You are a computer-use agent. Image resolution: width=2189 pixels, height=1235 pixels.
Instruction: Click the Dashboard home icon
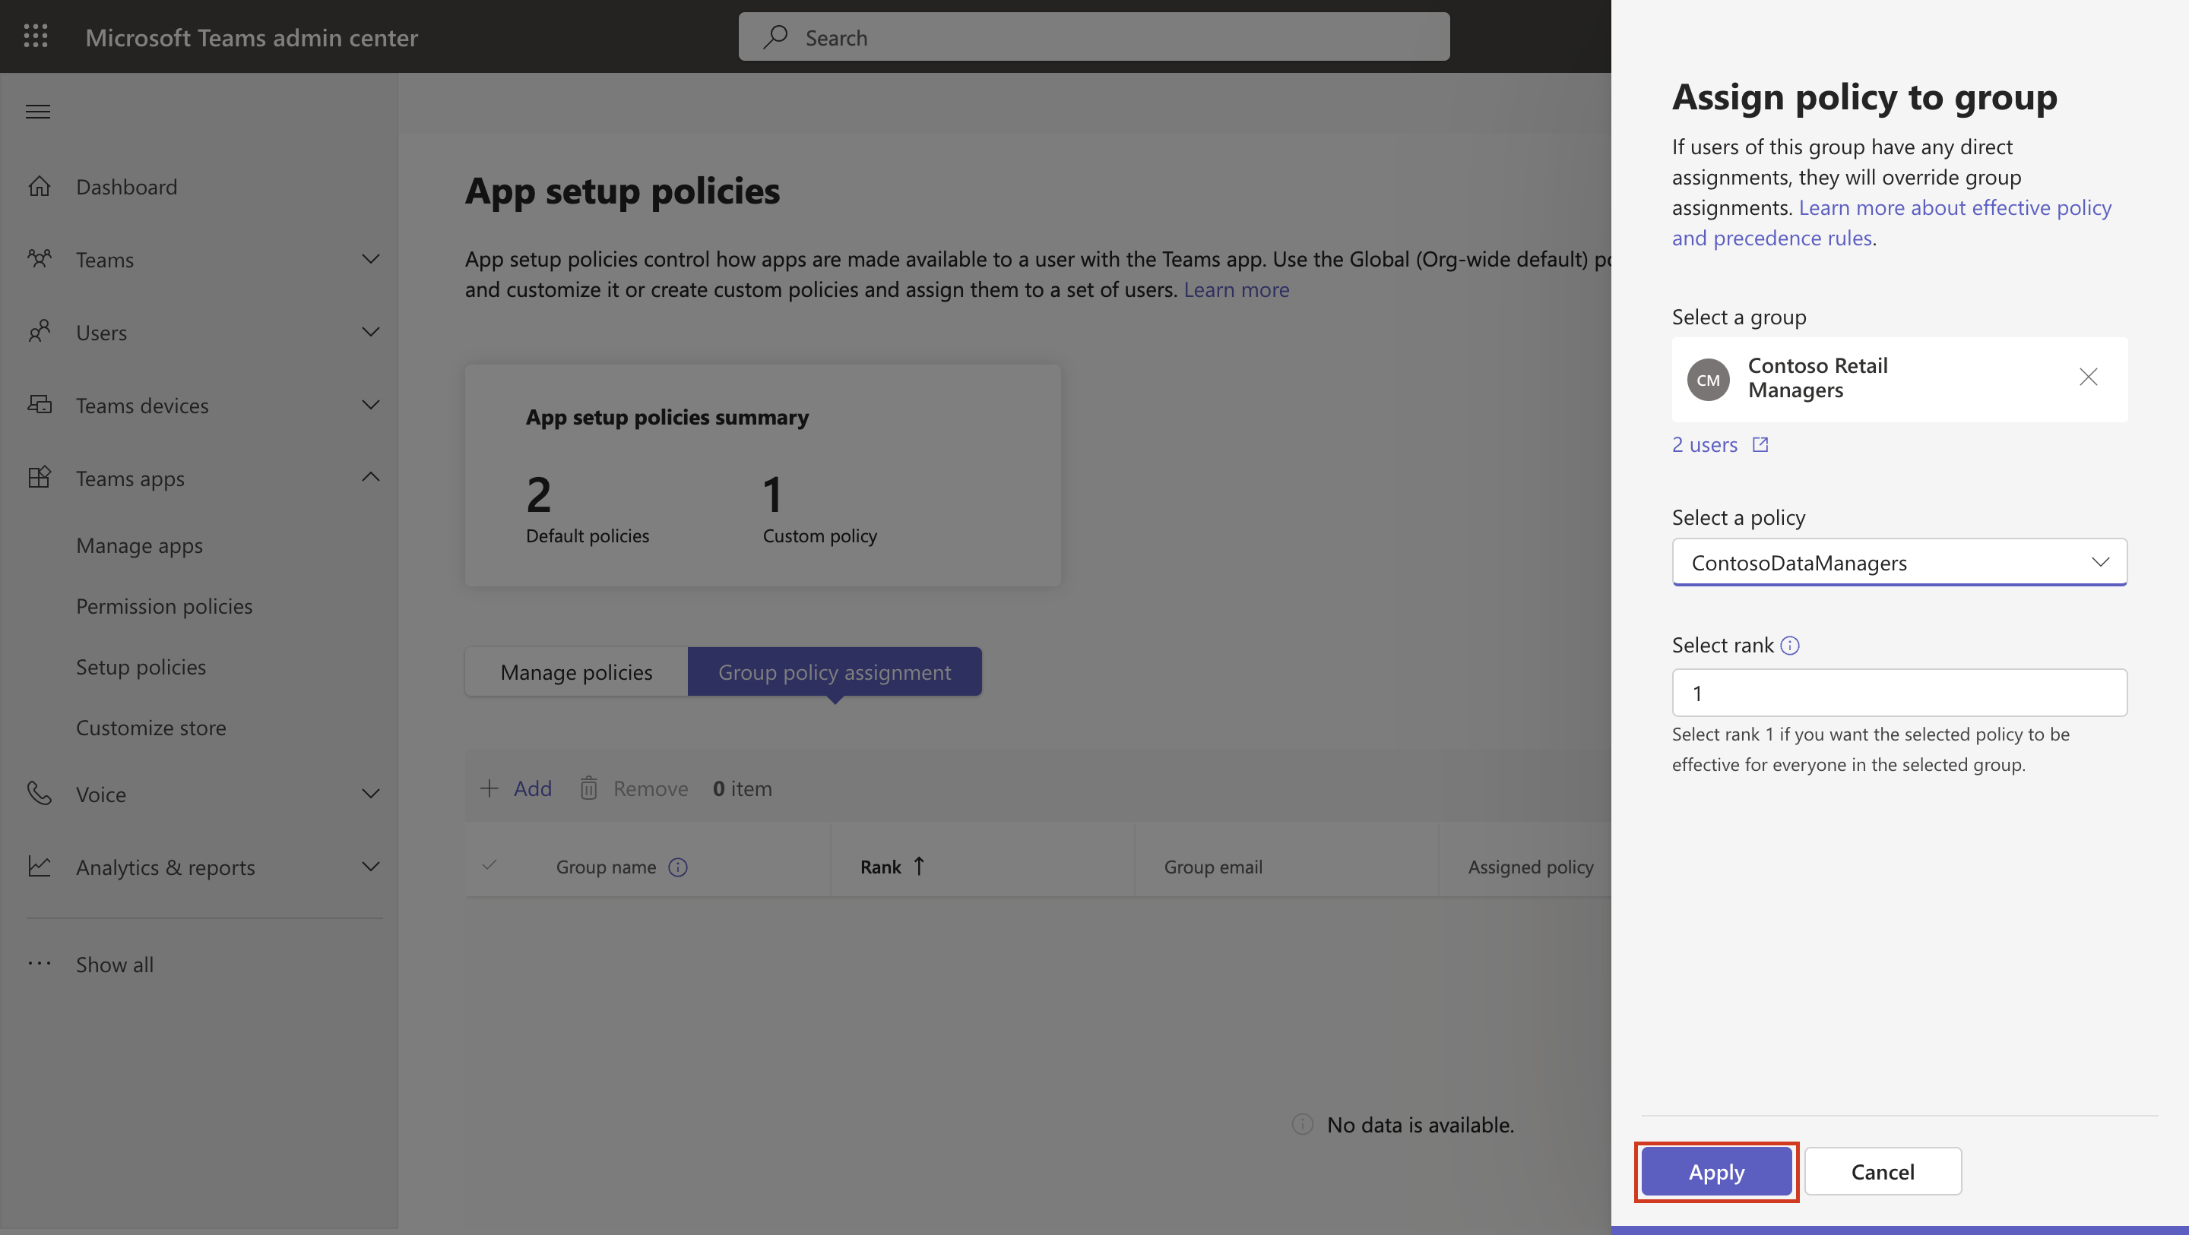[39, 186]
